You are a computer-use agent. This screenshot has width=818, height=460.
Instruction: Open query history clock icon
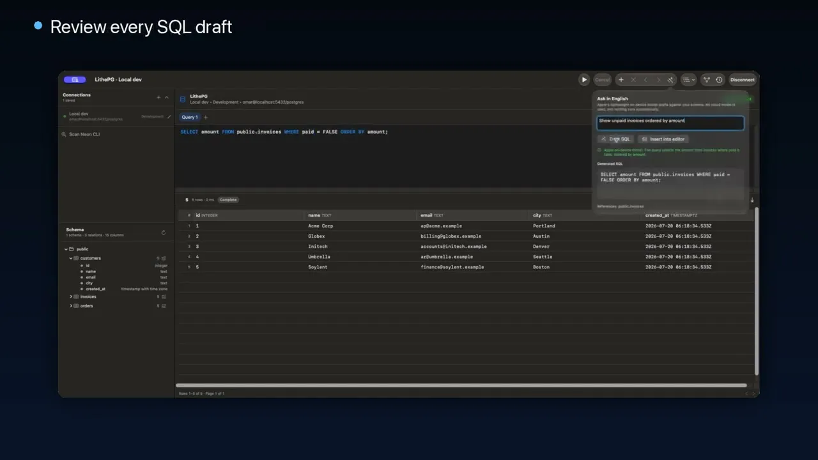pyautogui.click(x=719, y=80)
